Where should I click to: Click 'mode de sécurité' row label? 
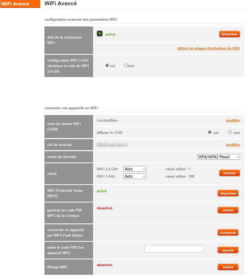(61, 157)
